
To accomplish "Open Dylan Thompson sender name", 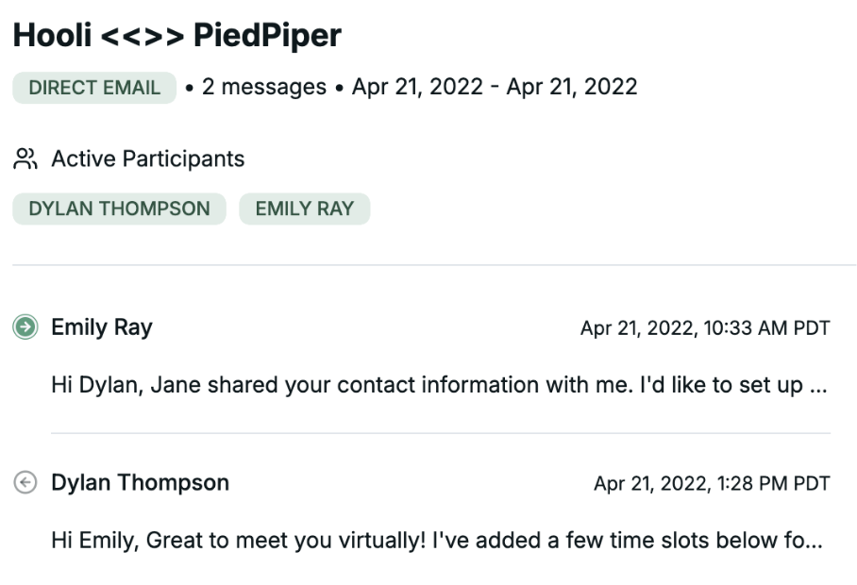I will [140, 483].
